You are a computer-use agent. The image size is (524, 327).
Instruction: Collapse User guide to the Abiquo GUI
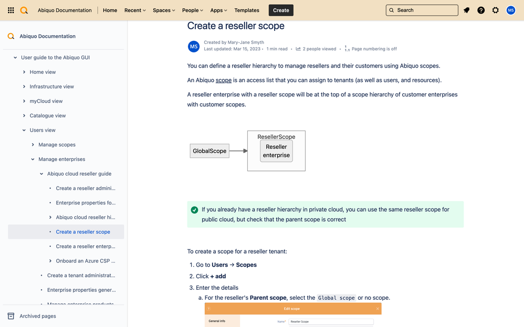pos(15,58)
